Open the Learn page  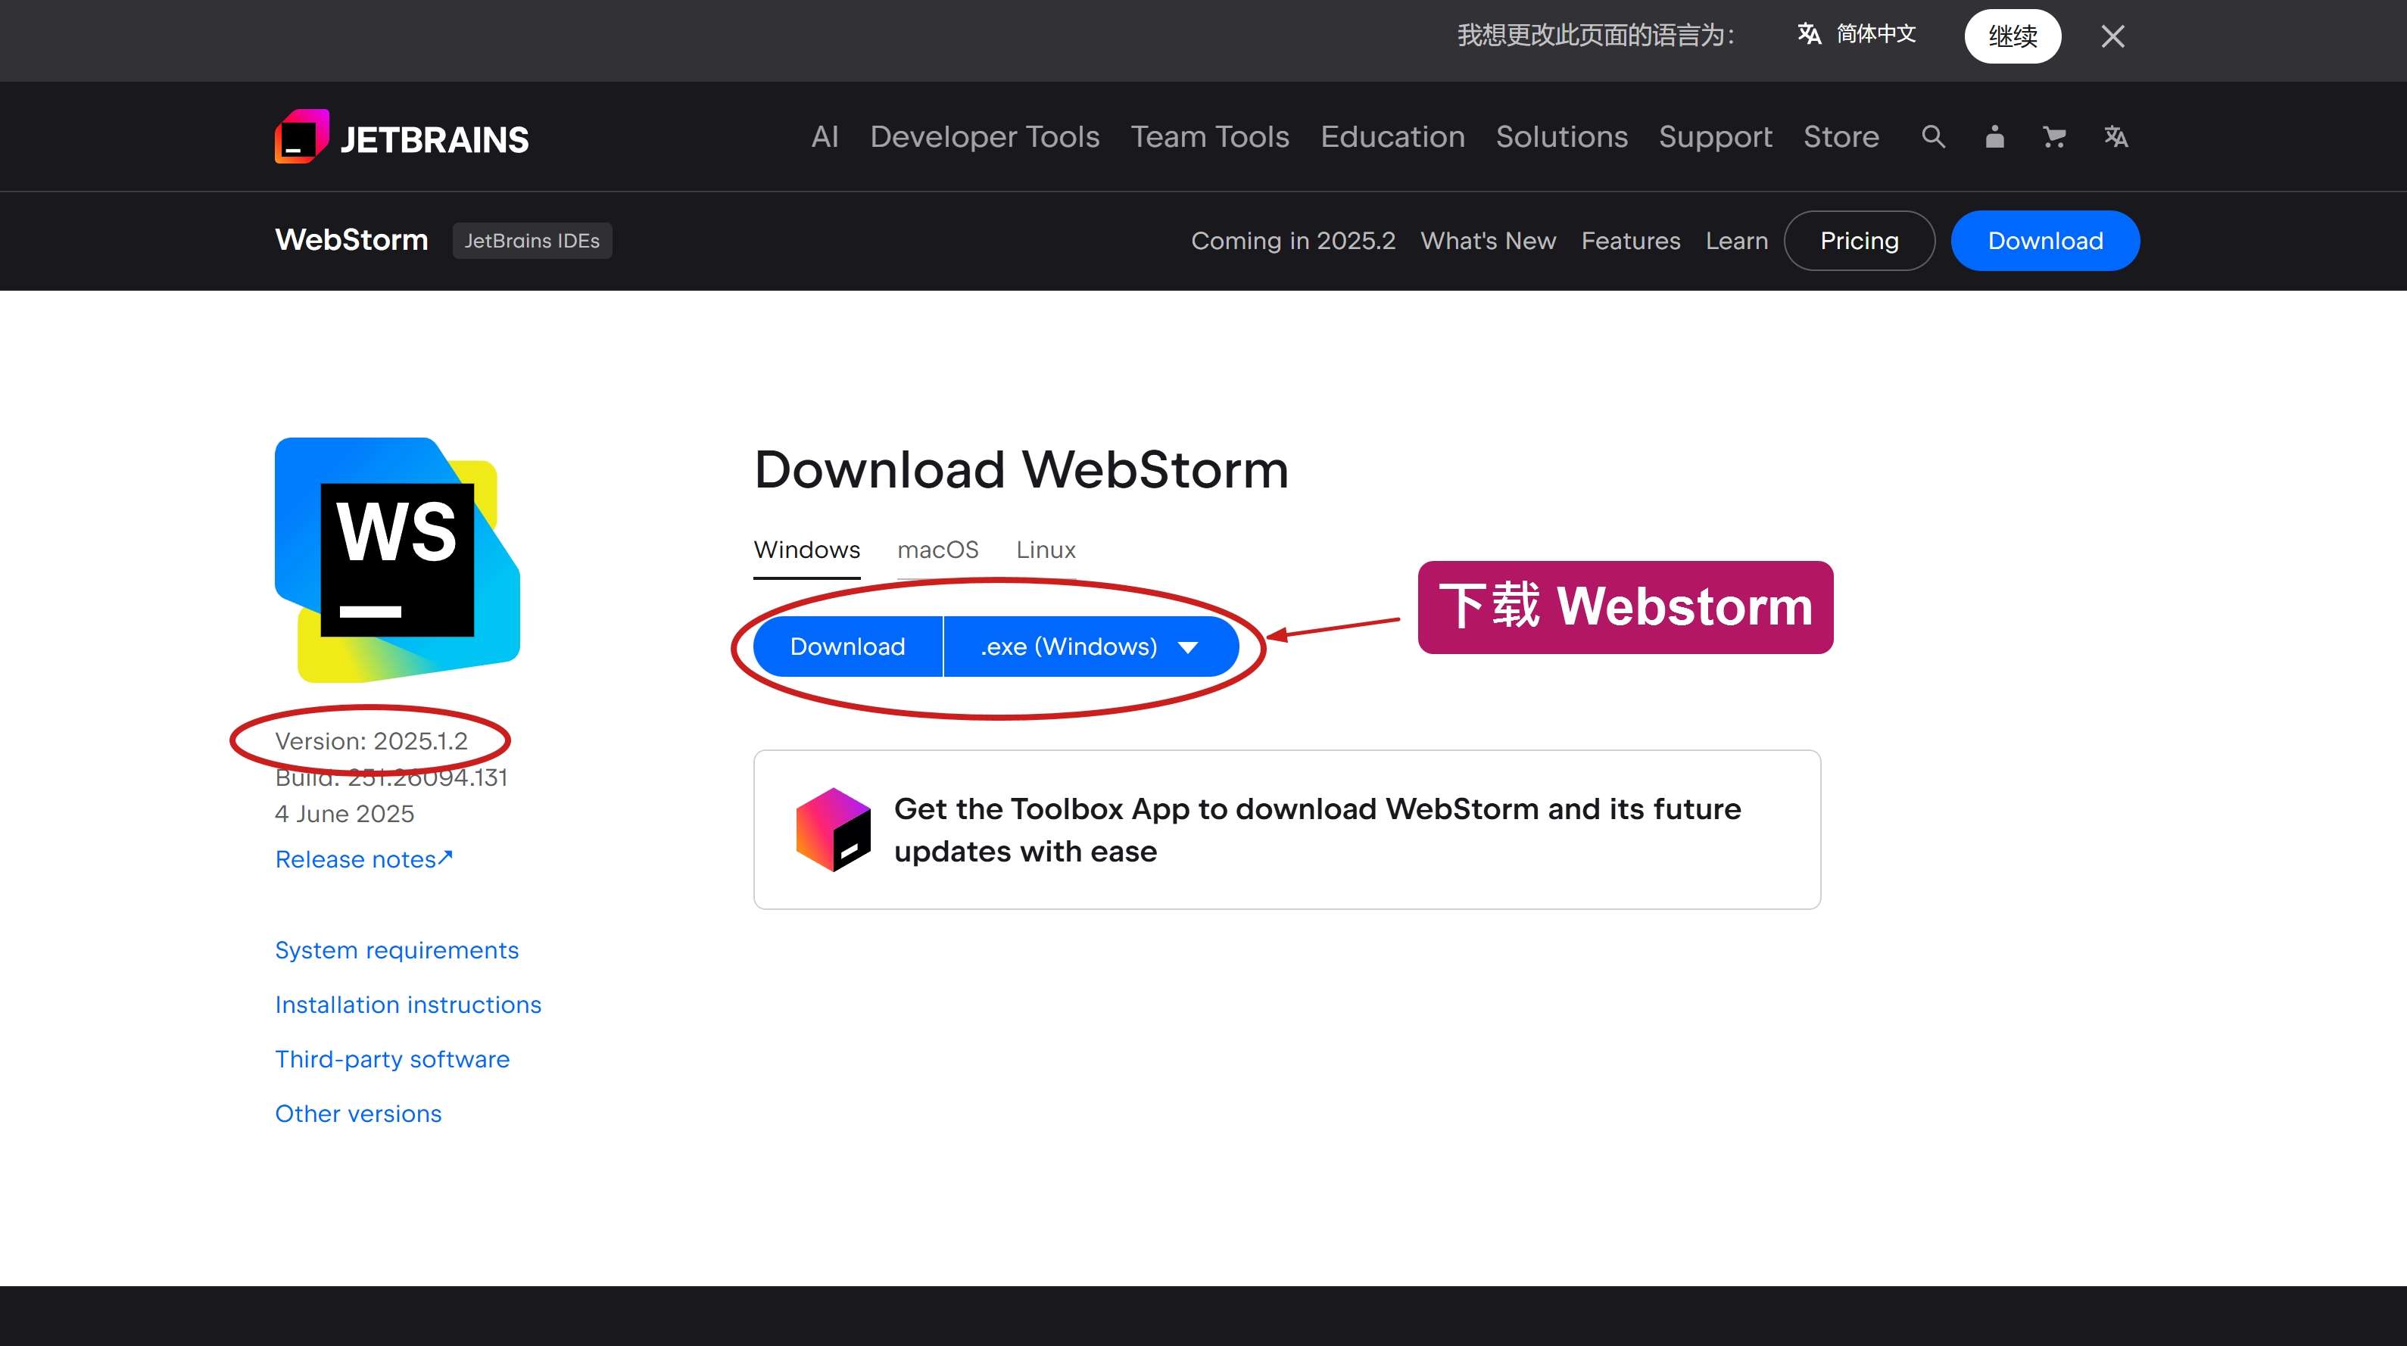[1736, 241]
